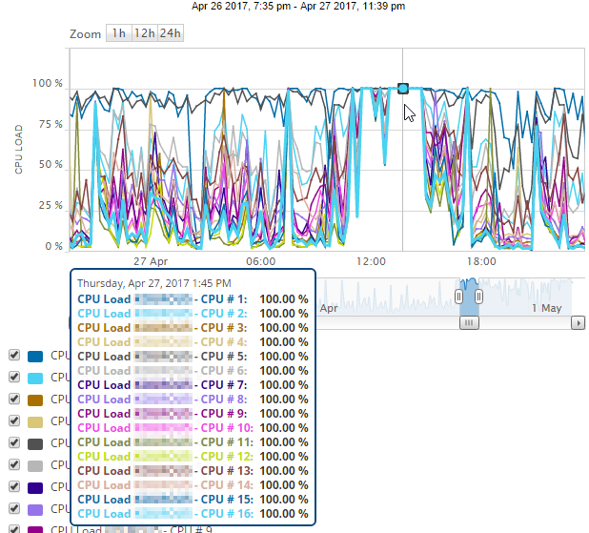Click the brown legend color swatch

[35, 400]
